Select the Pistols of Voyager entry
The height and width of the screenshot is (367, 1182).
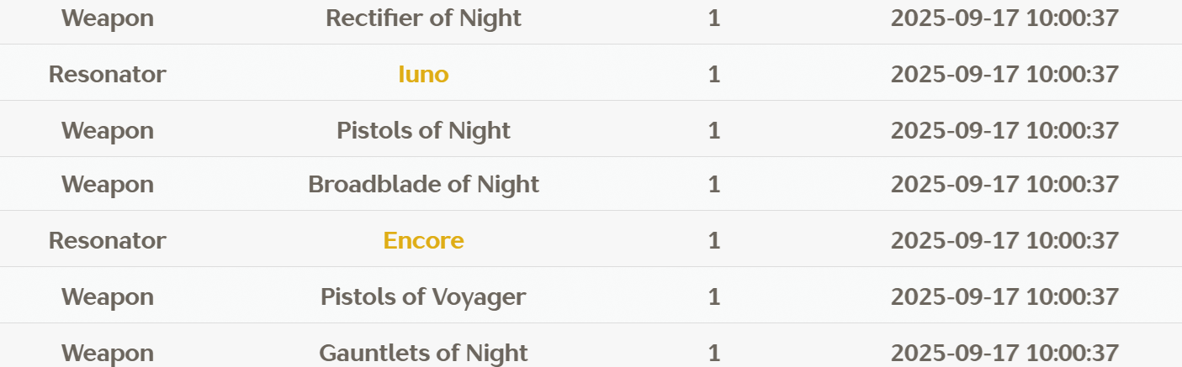coord(423,296)
